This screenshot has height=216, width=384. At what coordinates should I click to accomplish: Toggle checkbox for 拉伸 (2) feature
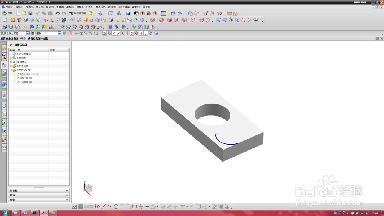[x=18, y=78]
